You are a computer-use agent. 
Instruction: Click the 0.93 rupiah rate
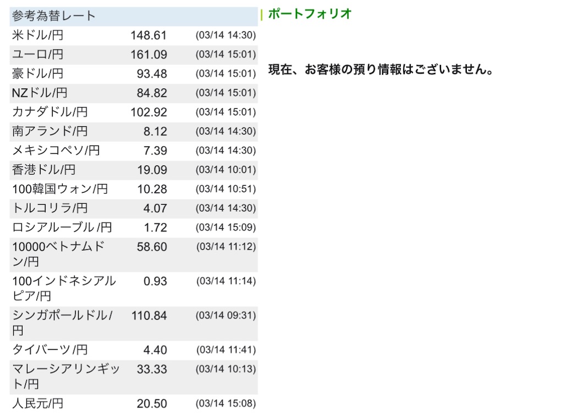155,281
